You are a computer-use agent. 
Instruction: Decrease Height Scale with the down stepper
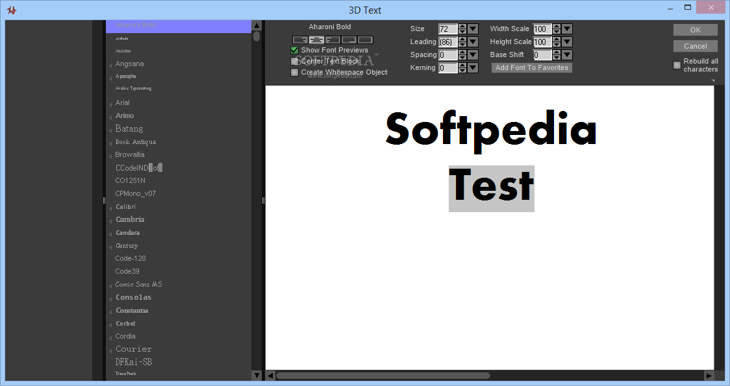point(557,44)
